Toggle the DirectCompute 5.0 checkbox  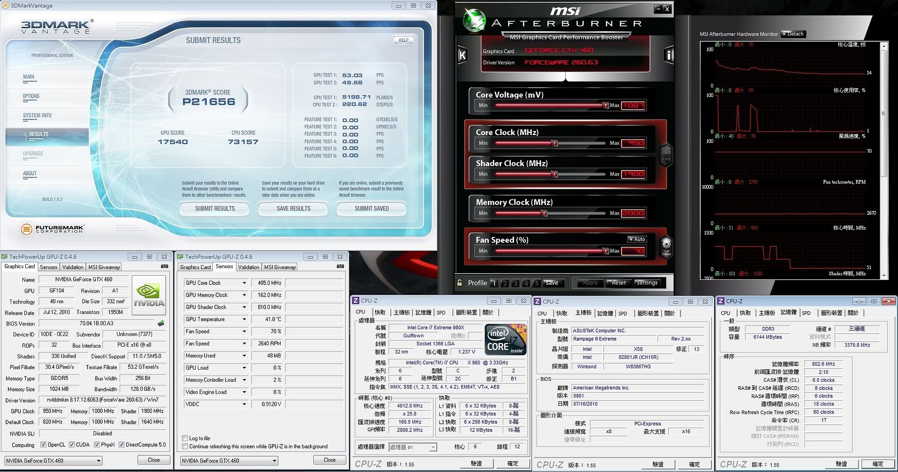click(x=122, y=445)
